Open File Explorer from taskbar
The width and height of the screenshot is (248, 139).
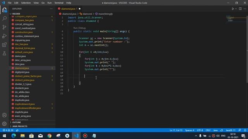point(22,136)
